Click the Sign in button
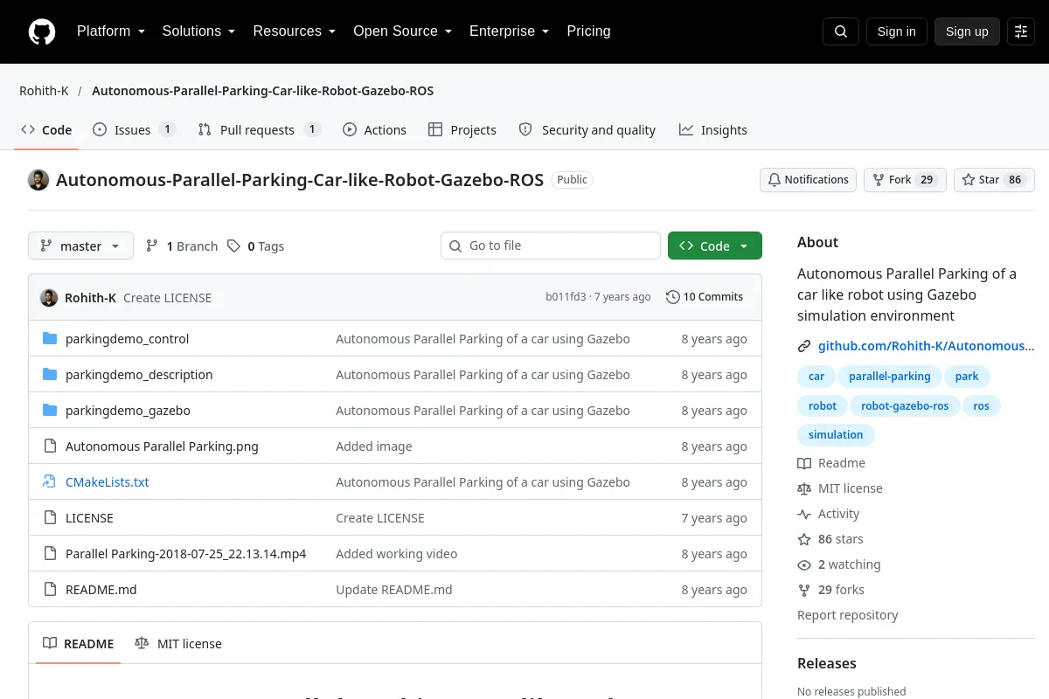 coord(897,31)
